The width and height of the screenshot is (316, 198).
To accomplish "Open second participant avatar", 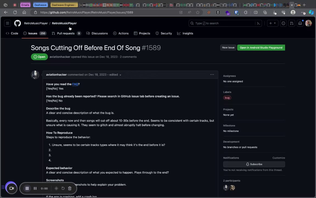I will click(x=232, y=188).
